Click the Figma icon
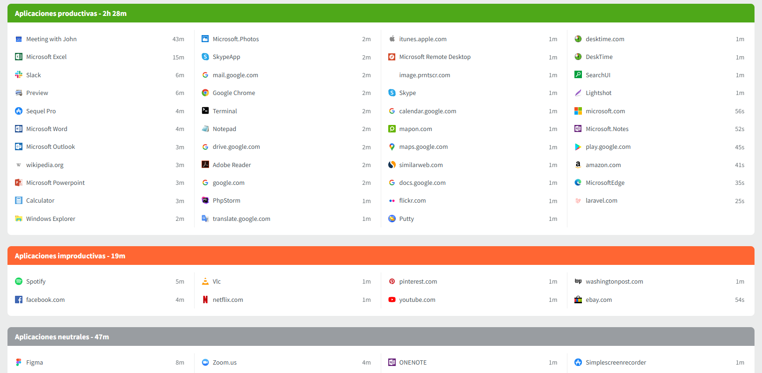The image size is (762, 373). pyautogui.click(x=19, y=363)
